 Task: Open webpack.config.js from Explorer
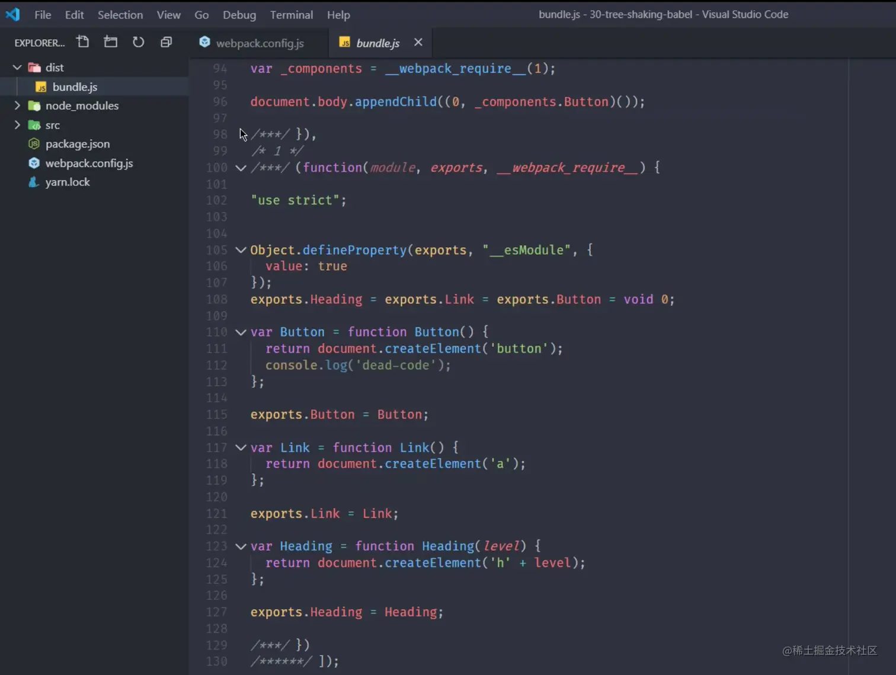click(95, 163)
